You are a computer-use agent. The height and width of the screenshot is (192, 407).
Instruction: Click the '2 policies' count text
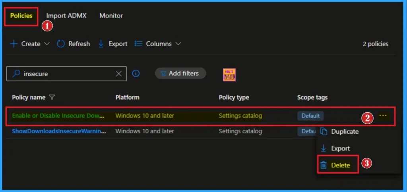[x=375, y=44]
